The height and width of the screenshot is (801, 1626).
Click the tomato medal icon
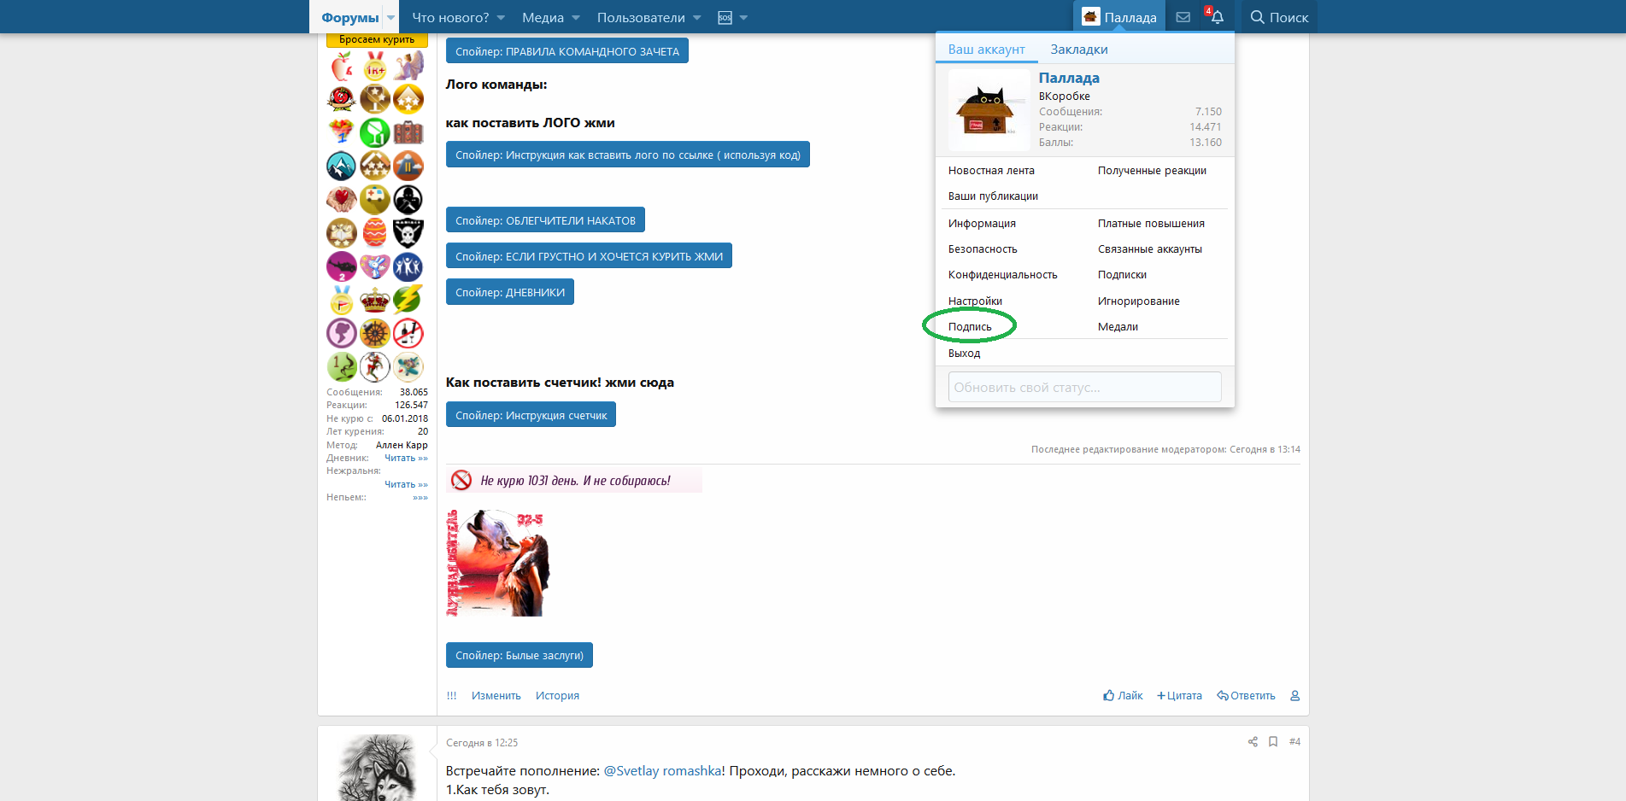click(342, 99)
